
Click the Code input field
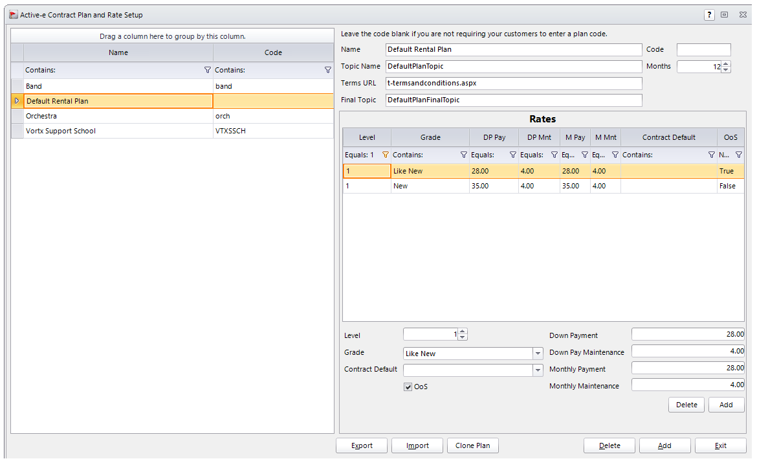703,49
